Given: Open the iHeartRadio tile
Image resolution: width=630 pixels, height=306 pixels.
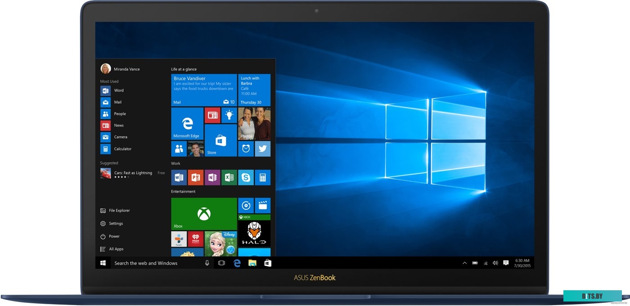Looking at the screenshot, I should click(x=196, y=239).
